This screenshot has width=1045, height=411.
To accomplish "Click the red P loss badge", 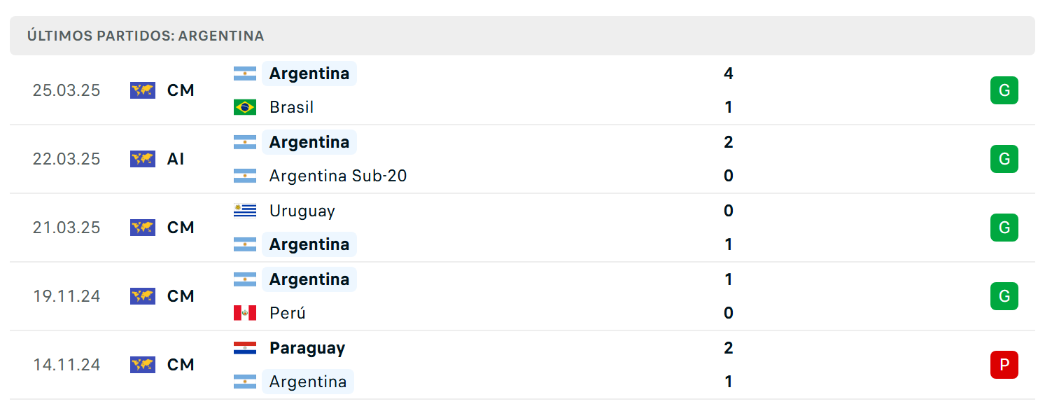I will pyautogui.click(x=1004, y=365).
